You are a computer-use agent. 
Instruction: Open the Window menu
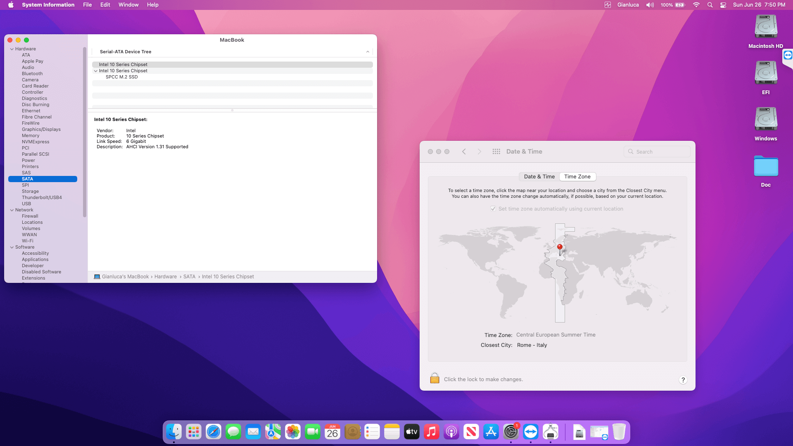point(128,5)
